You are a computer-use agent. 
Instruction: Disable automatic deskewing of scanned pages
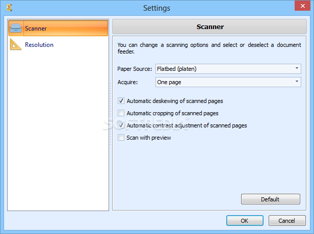(x=121, y=101)
